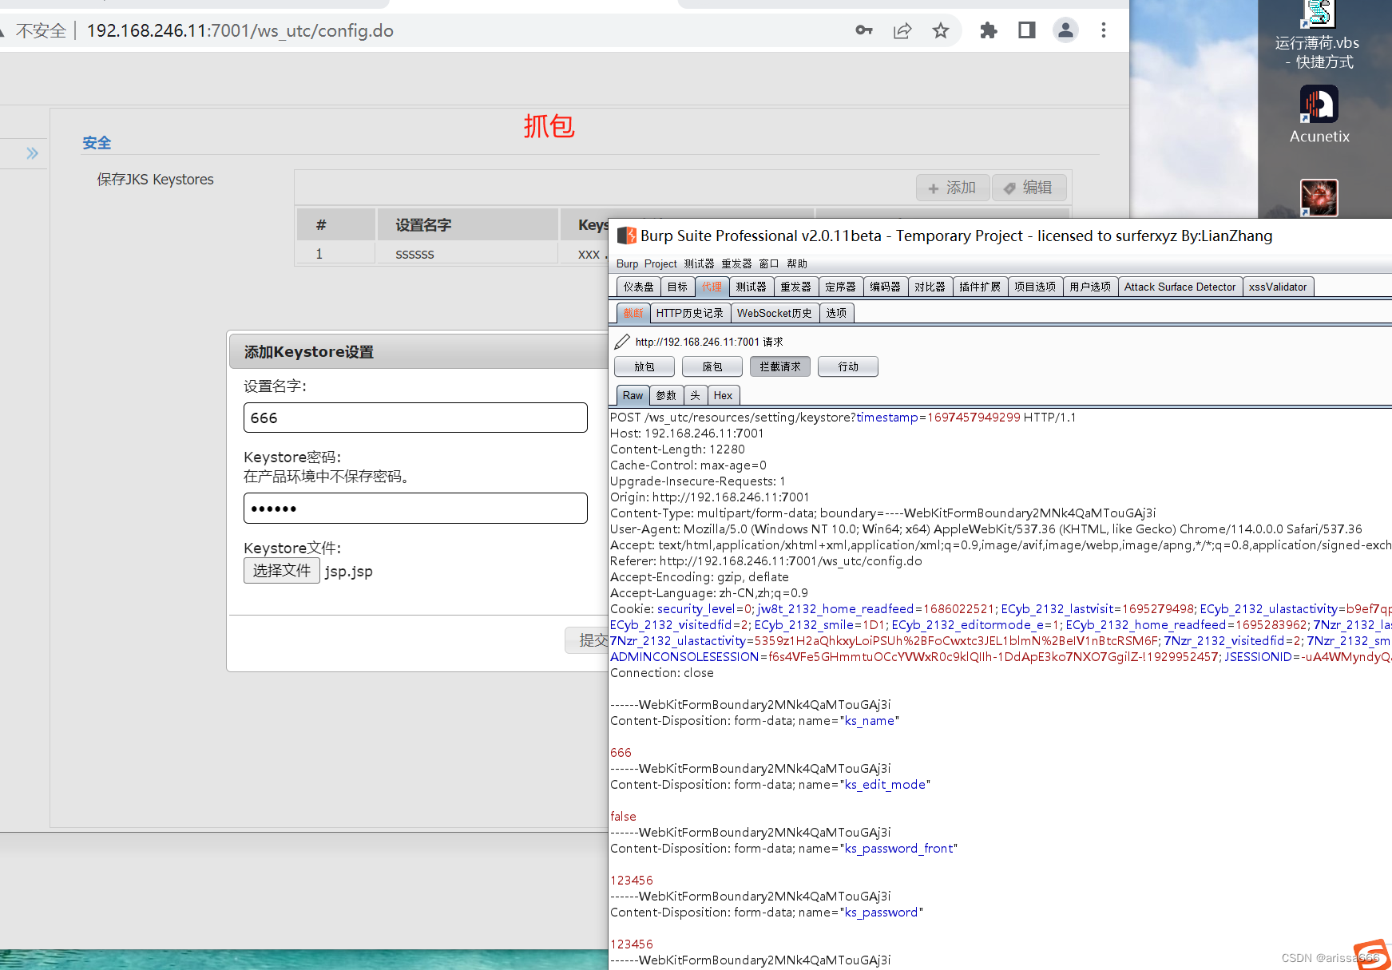
Task: Select the Hex request view tab
Action: coord(723,395)
